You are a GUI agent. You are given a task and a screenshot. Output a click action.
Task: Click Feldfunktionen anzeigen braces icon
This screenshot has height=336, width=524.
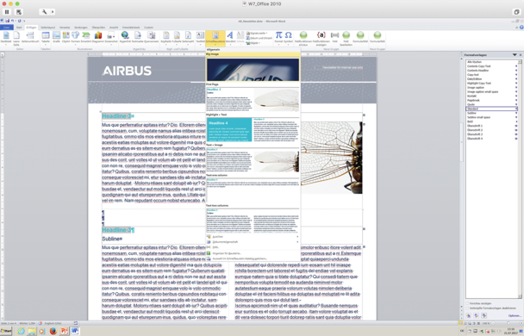pos(321,38)
